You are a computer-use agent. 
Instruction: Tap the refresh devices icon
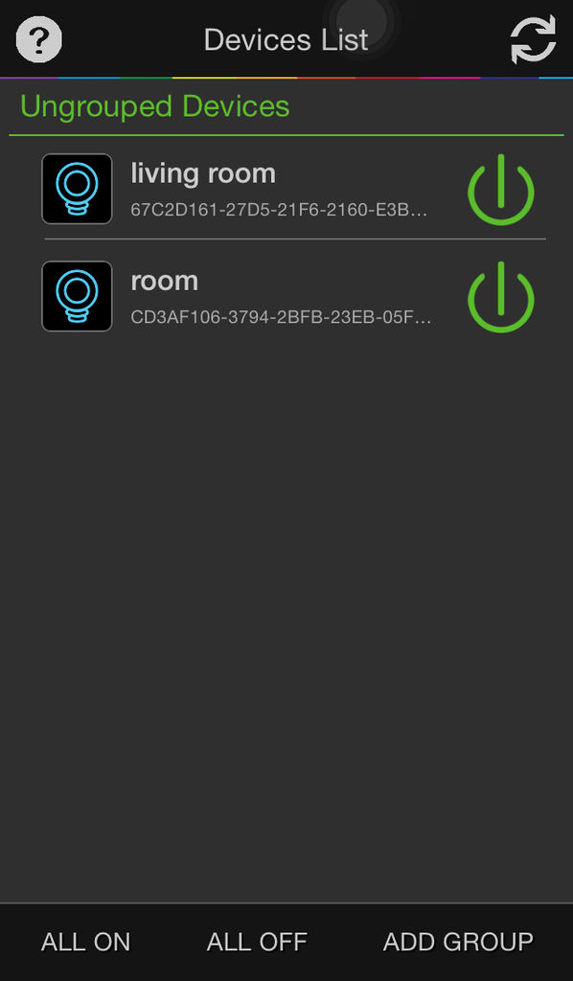533,39
